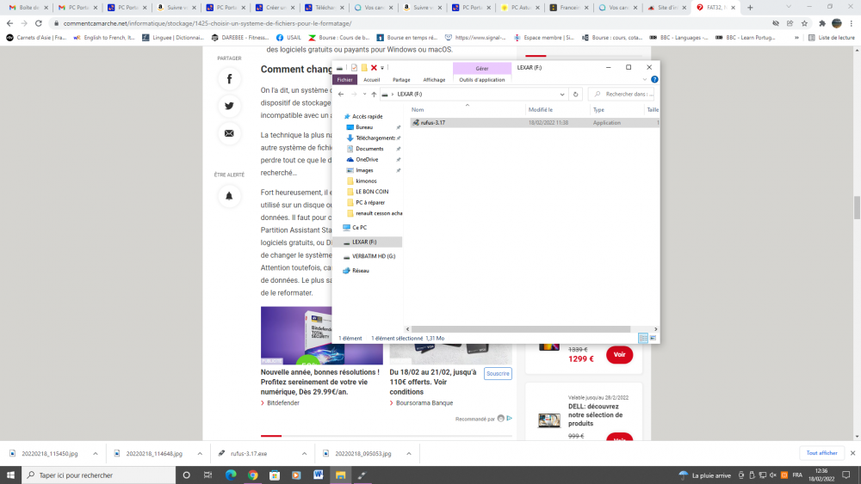Open Word from the taskbar

318,475
